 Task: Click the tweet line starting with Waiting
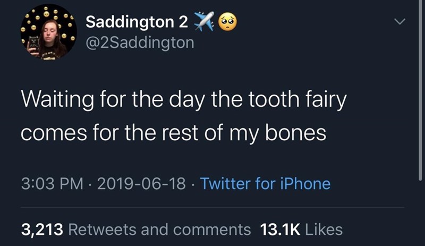coord(183,100)
